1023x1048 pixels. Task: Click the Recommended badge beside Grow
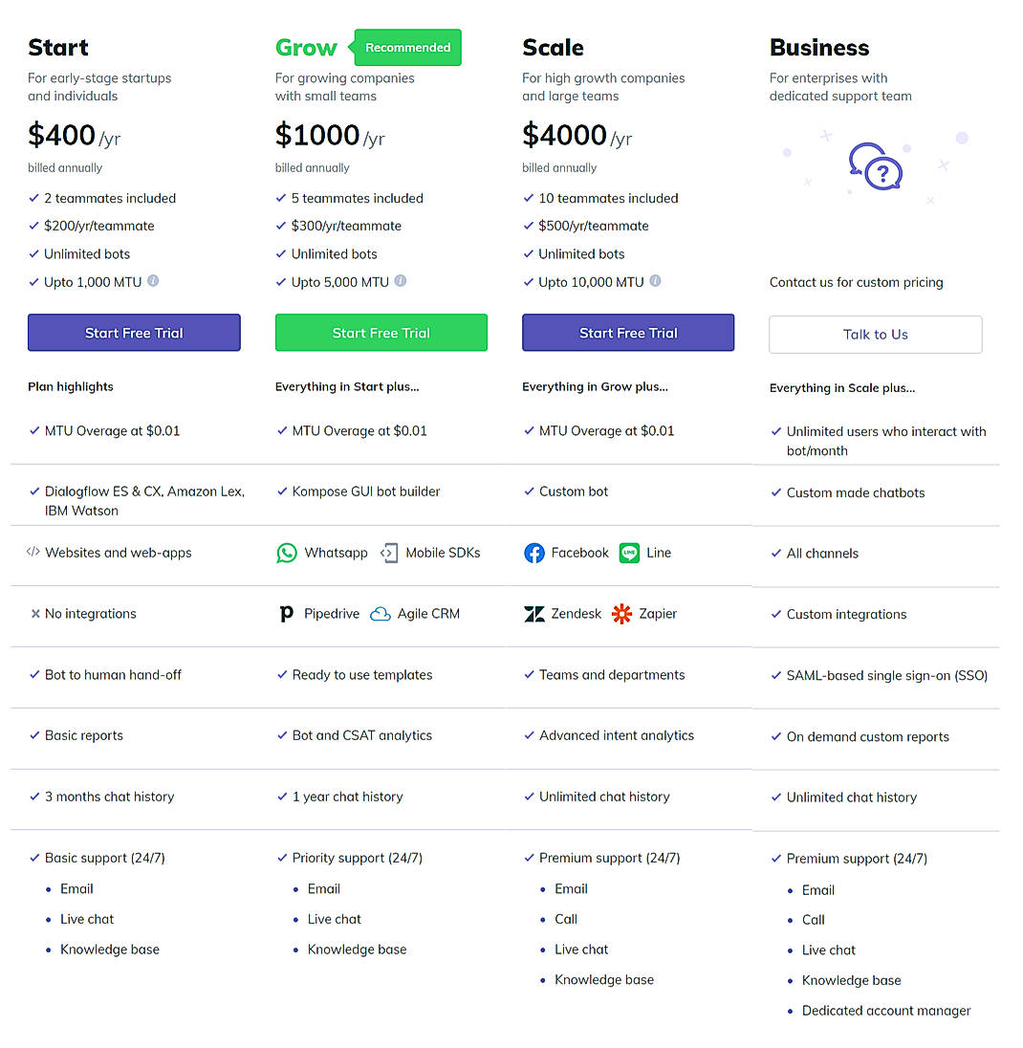(x=406, y=47)
